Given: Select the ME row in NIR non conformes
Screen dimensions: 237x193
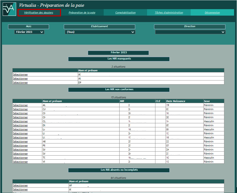Looking at the screenshot, I should tap(20, 142).
